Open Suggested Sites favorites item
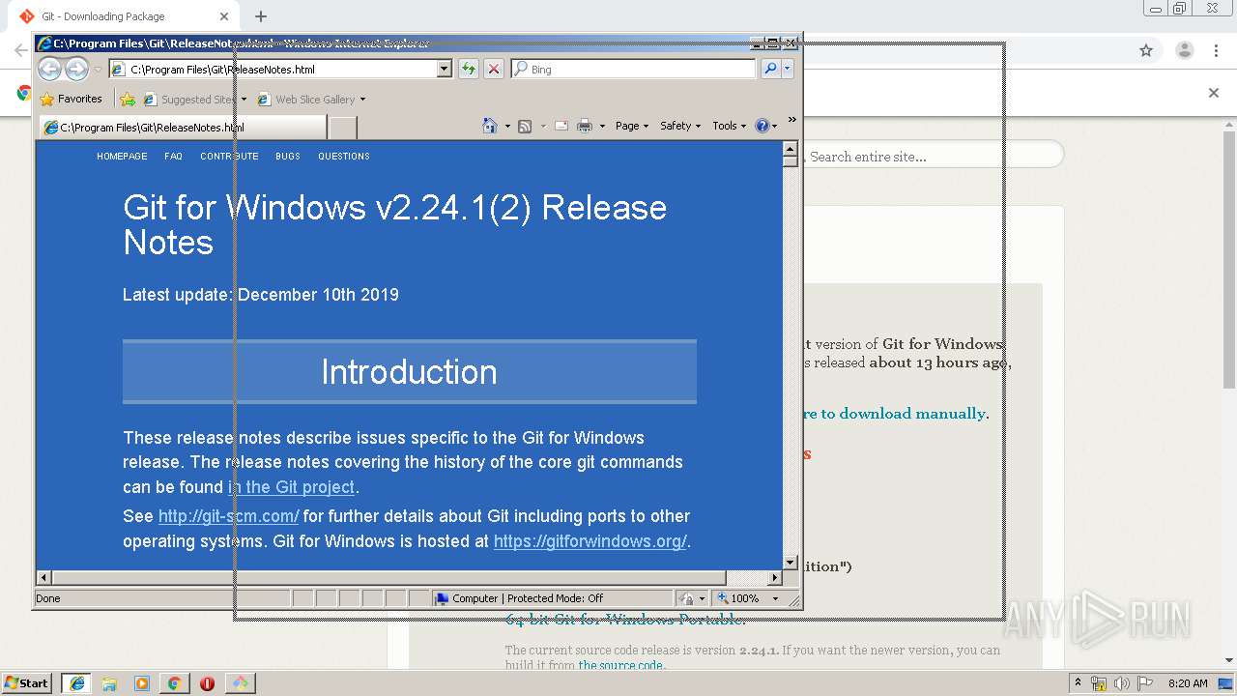This screenshot has width=1237, height=696. point(195,99)
